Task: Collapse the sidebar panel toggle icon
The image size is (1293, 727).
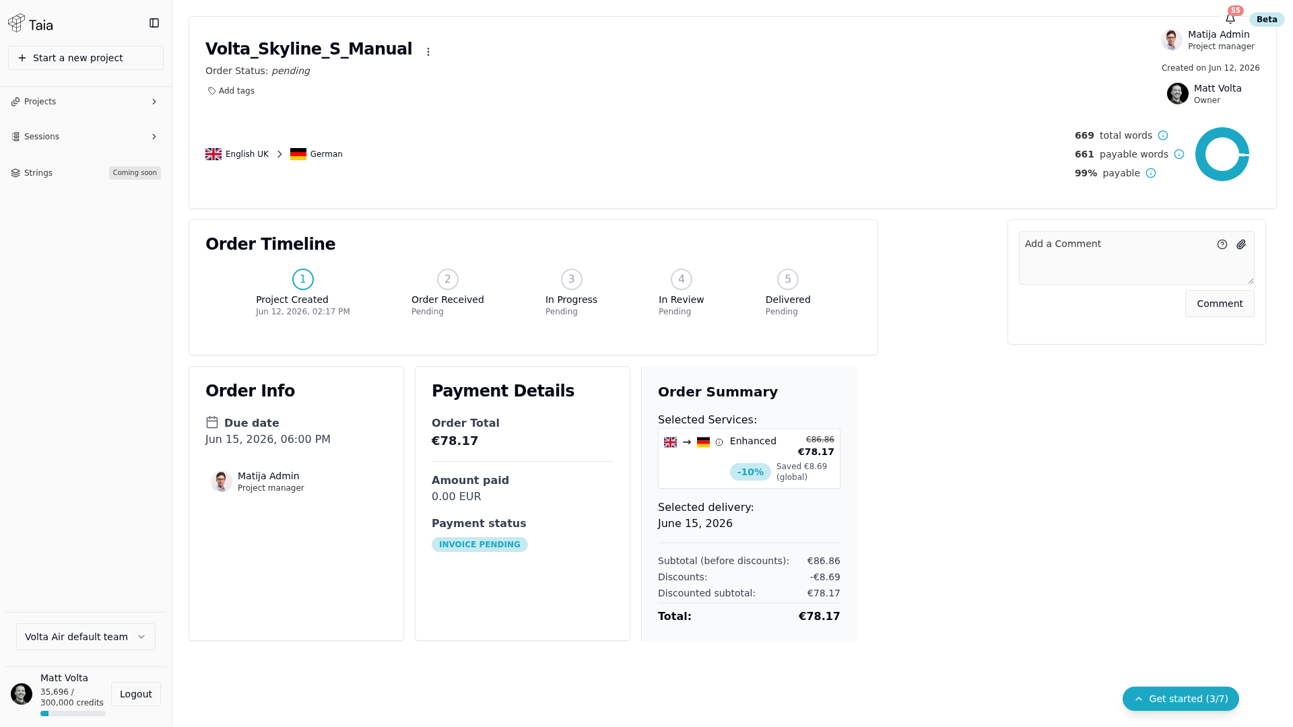Action: click(x=154, y=23)
